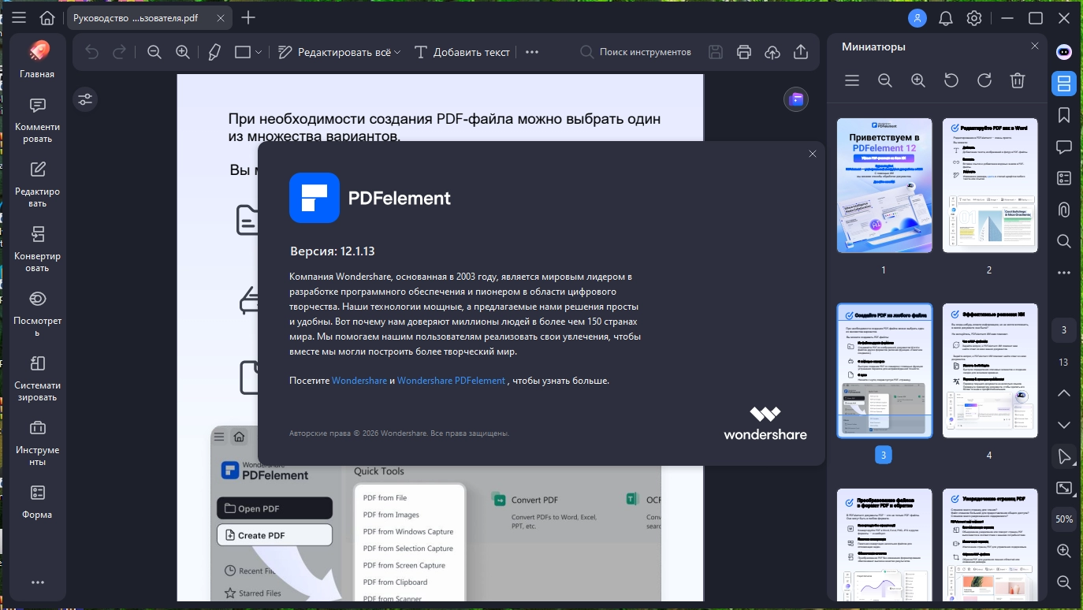The width and height of the screenshot is (1083, 610).
Task: Go to the previous page
Action: tap(1064, 393)
